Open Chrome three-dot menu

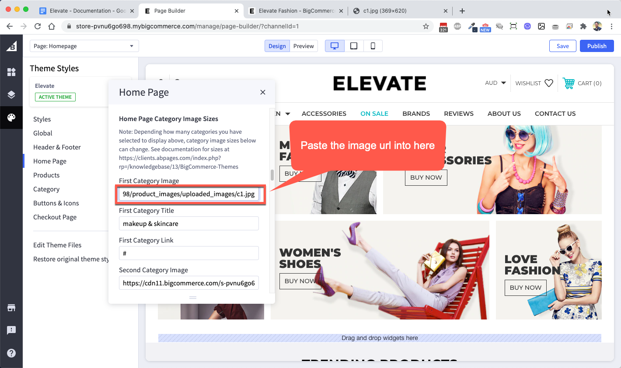click(611, 26)
